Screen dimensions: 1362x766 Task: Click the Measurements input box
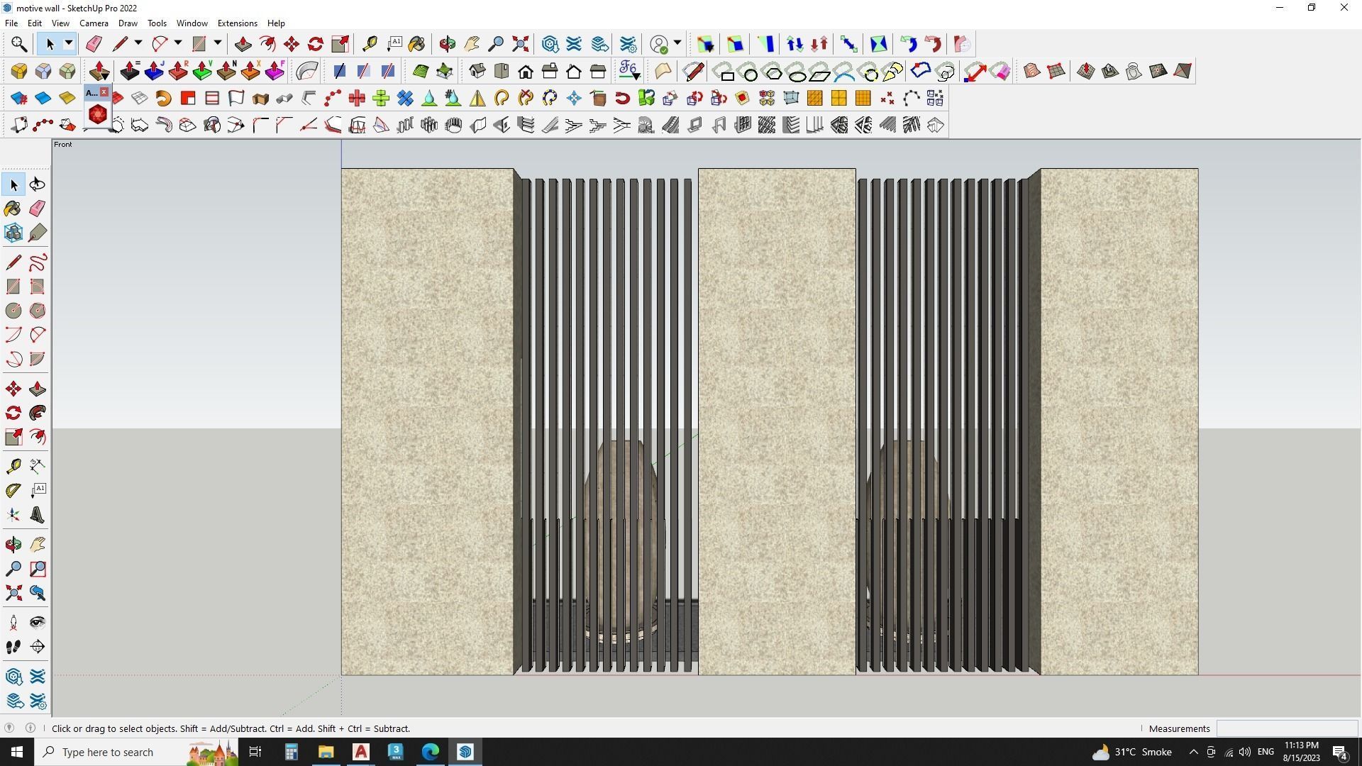(1286, 728)
